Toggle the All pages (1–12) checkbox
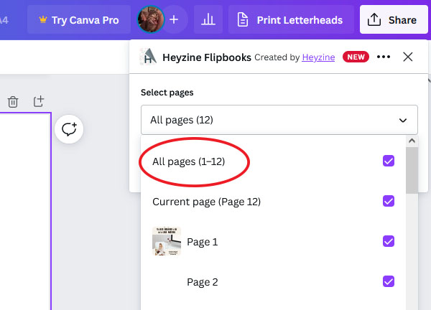431x310 pixels. coord(389,161)
